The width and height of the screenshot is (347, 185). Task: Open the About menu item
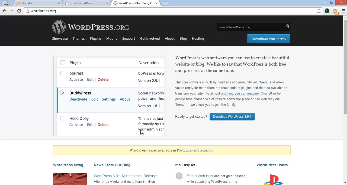point(170,39)
